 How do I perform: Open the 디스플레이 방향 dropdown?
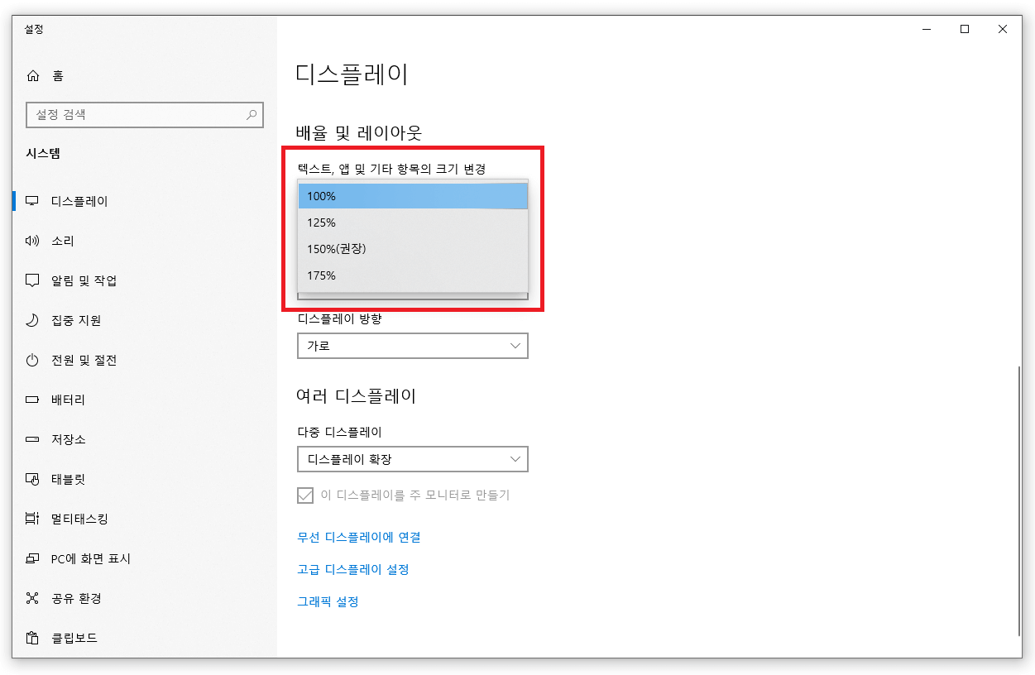[412, 346]
